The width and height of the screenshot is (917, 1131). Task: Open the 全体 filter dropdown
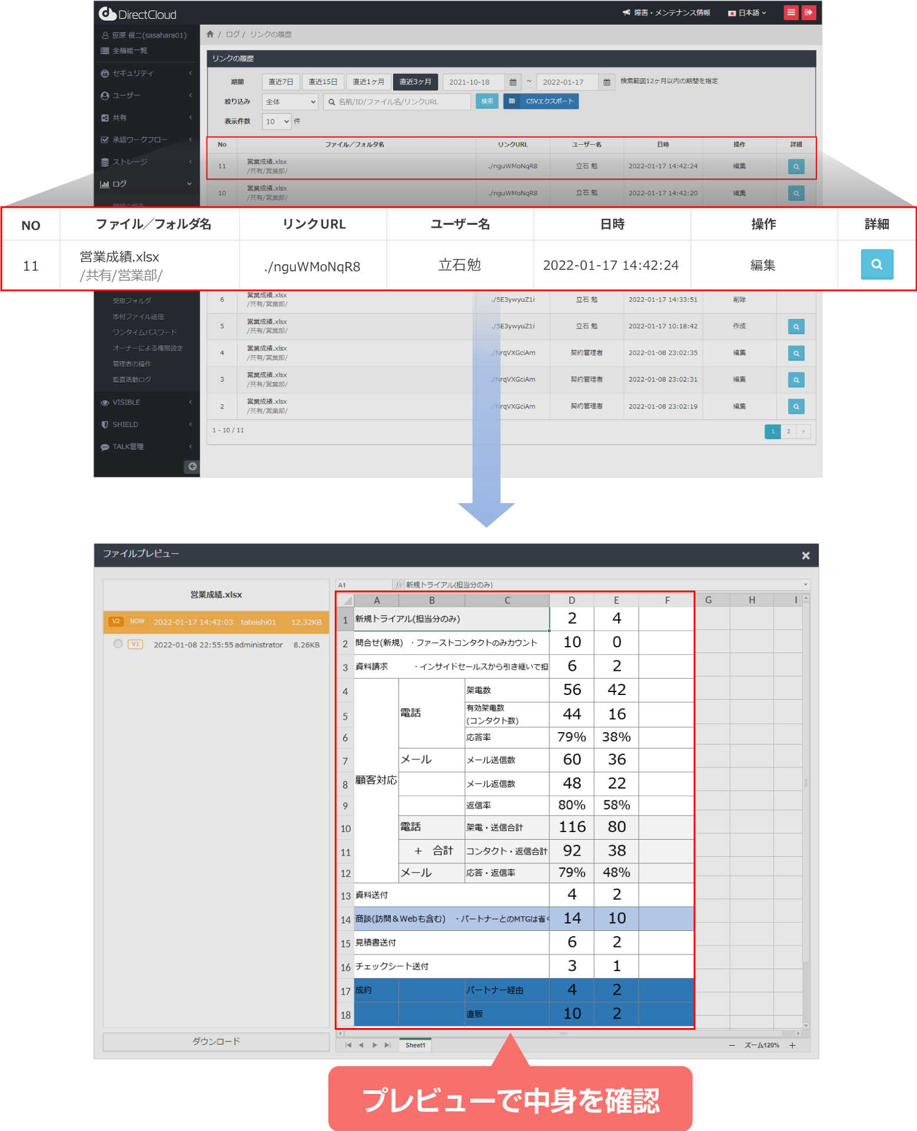tap(290, 102)
